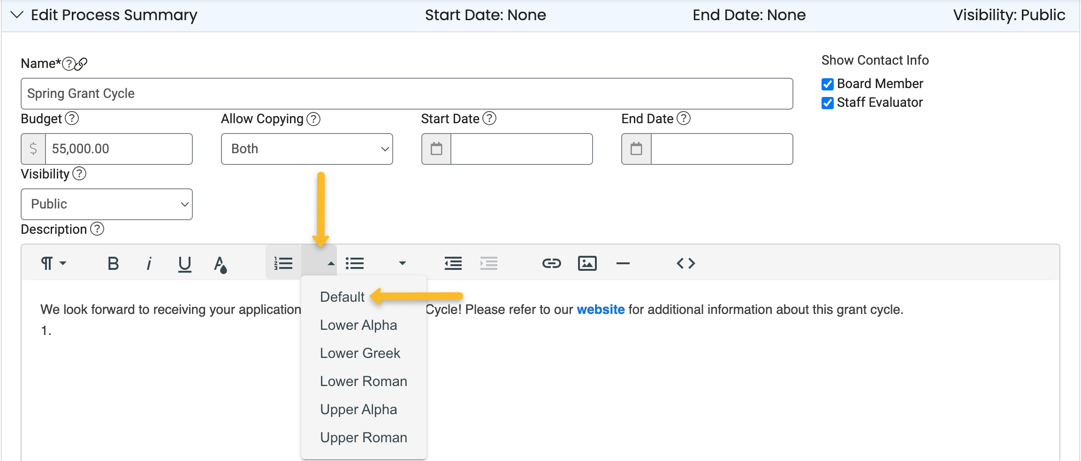Click the ordered list icon
The width and height of the screenshot is (1081, 461).
(283, 263)
